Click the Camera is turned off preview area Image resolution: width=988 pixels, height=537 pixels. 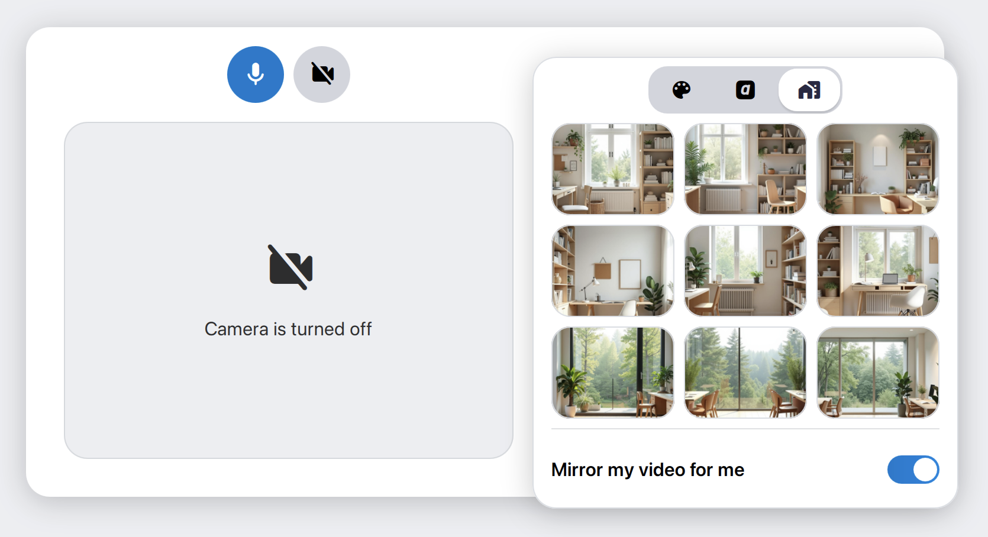pos(289,290)
